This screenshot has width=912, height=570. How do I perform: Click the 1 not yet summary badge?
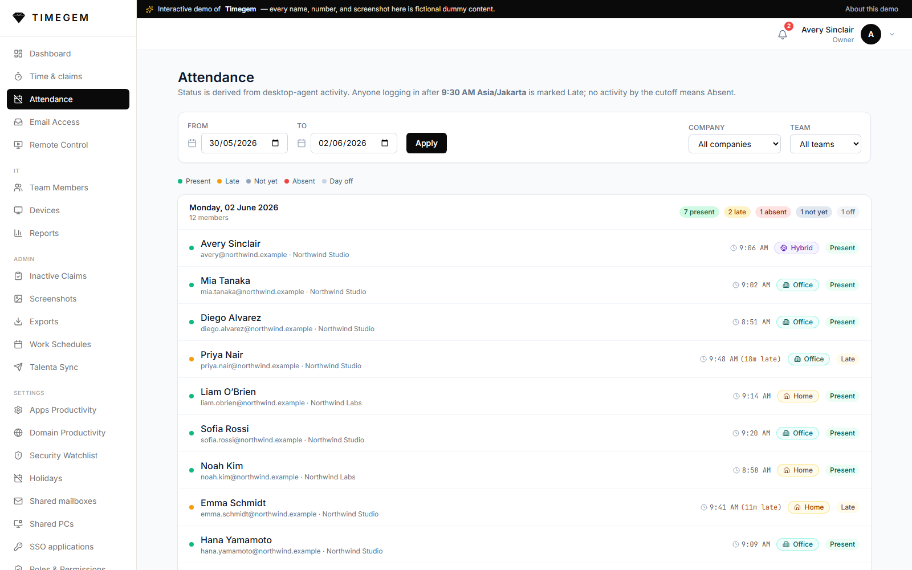(814, 212)
